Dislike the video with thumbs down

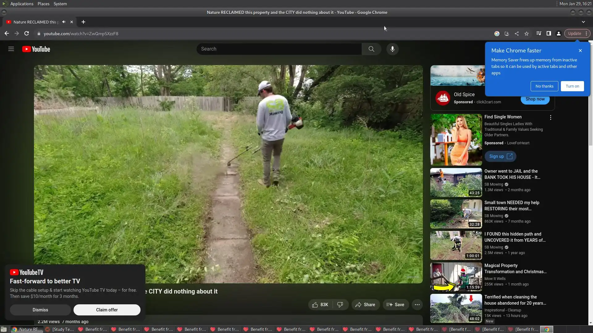coord(340,305)
